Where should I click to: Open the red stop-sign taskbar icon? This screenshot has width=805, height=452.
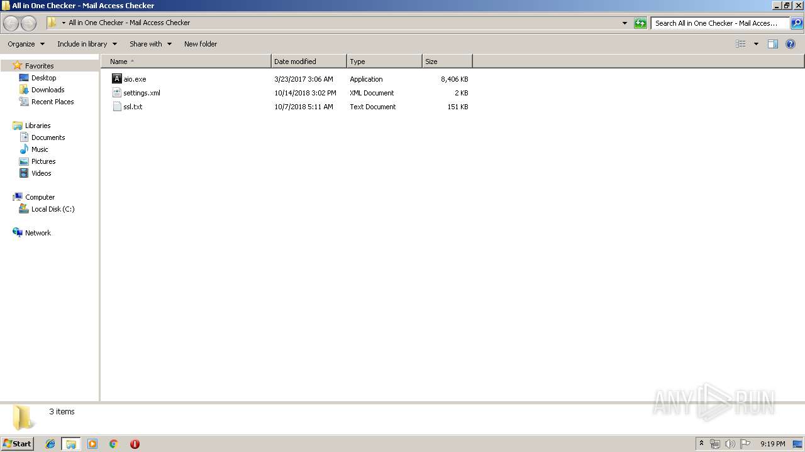135,444
